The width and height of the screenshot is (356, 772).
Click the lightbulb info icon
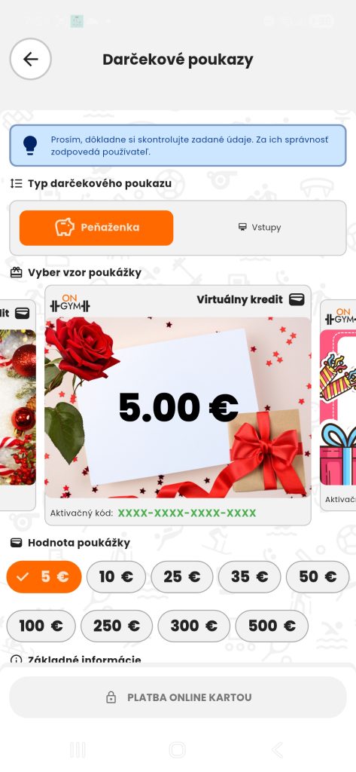(30, 146)
